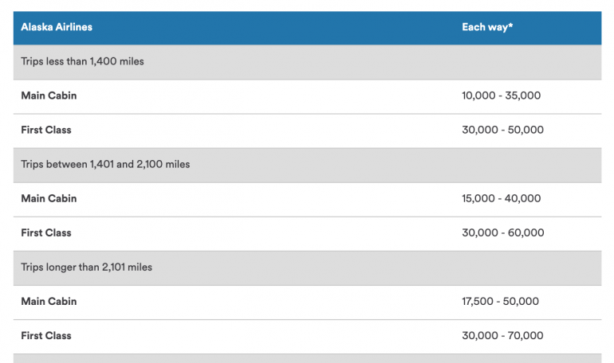Select the Trips less than 1,400 miles row
The image size is (614, 363).
tap(82, 61)
